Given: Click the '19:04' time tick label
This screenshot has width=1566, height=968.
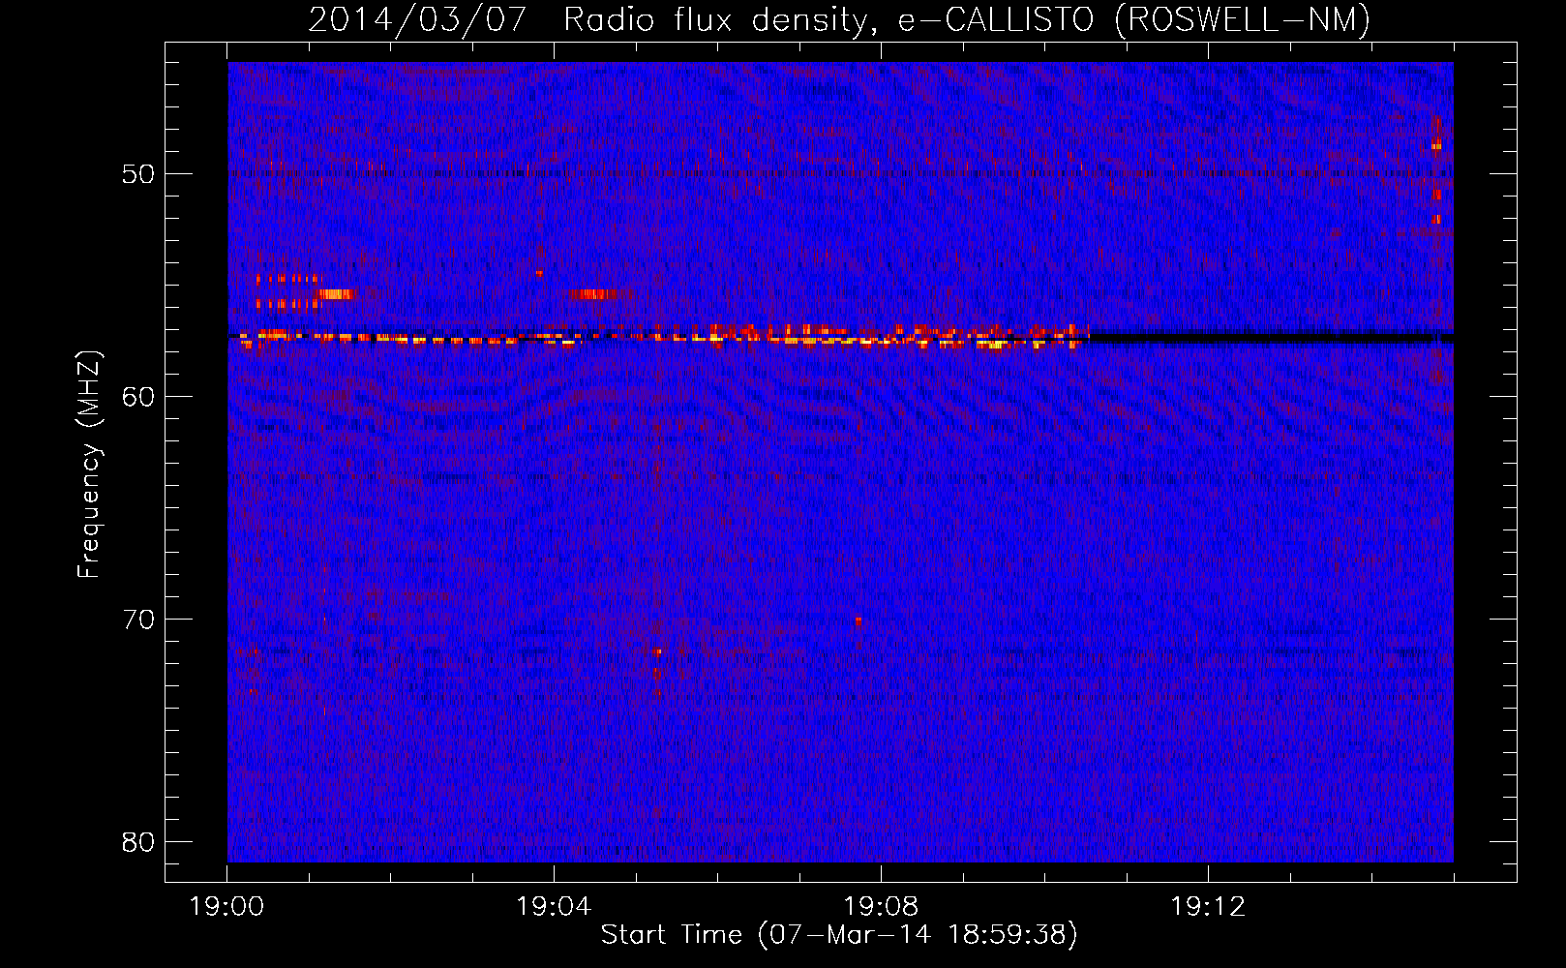Looking at the screenshot, I should pyautogui.click(x=554, y=907).
